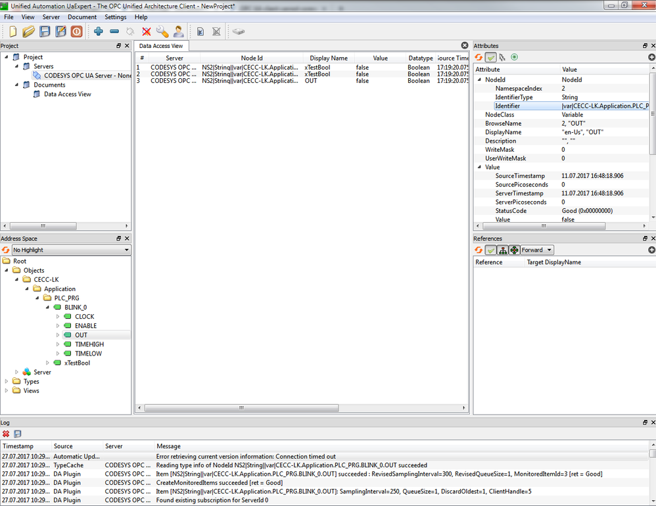Click the Add Server plus icon

[x=98, y=32]
